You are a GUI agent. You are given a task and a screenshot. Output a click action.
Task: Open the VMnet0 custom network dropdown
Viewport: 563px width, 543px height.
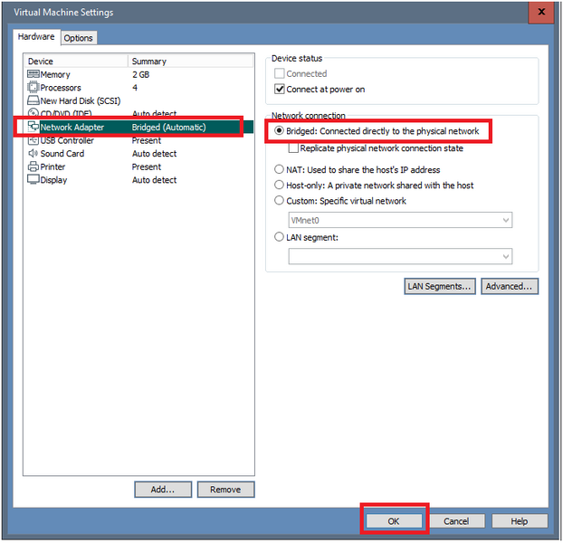399,220
